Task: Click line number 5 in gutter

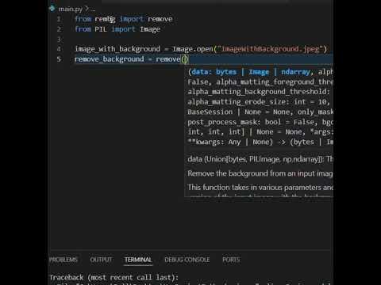Action: (x=59, y=59)
